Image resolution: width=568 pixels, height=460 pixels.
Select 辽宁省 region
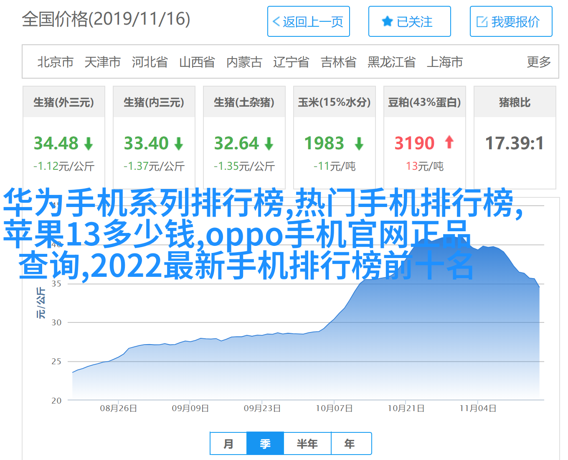[x=292, y=62]
